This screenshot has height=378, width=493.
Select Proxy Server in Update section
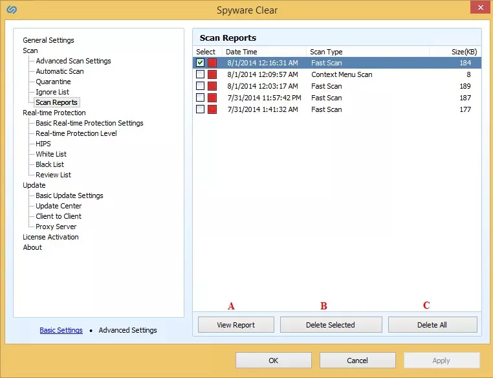[x=56, y=227]
